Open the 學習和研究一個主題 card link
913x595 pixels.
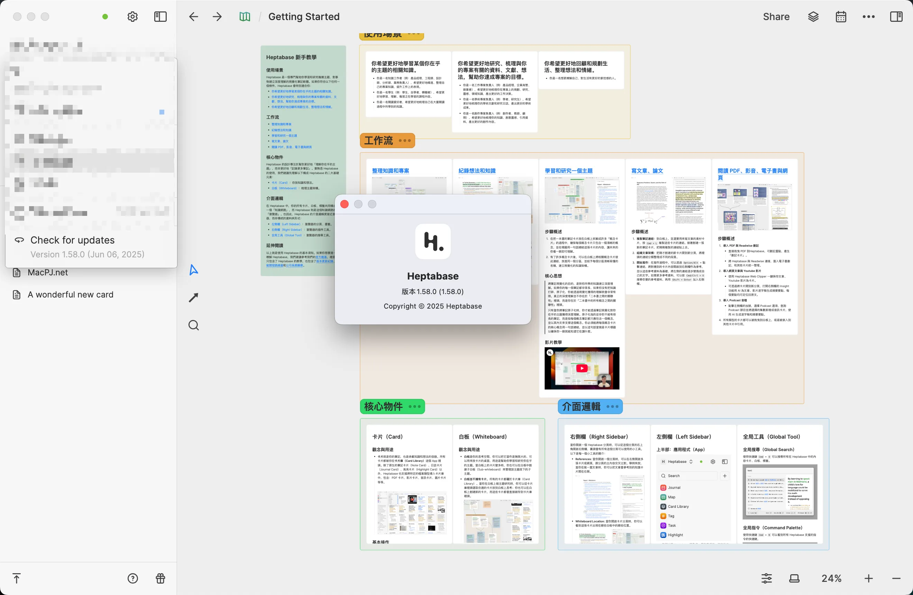tap(569, 171)
